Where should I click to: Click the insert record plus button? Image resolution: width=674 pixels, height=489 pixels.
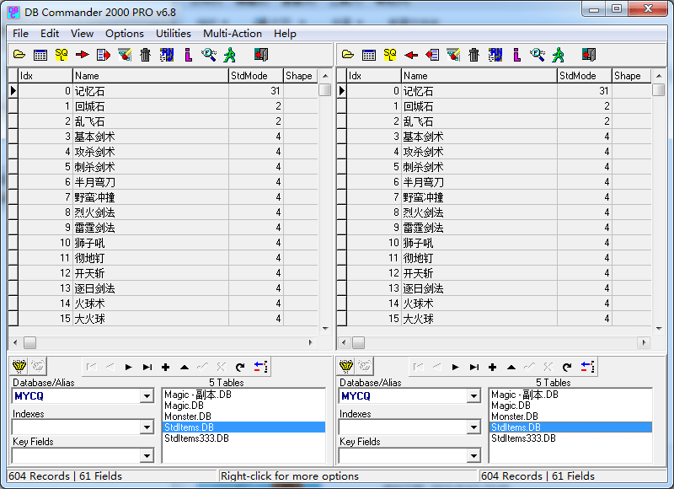pyautogui.click(x=165, y=366)
